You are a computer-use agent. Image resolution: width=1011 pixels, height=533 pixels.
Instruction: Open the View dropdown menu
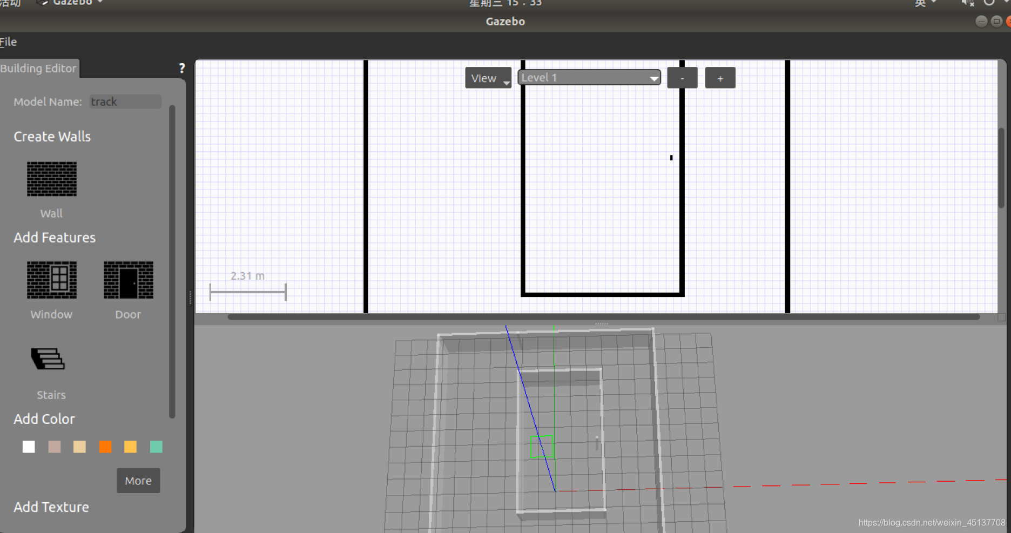(488, 78)
